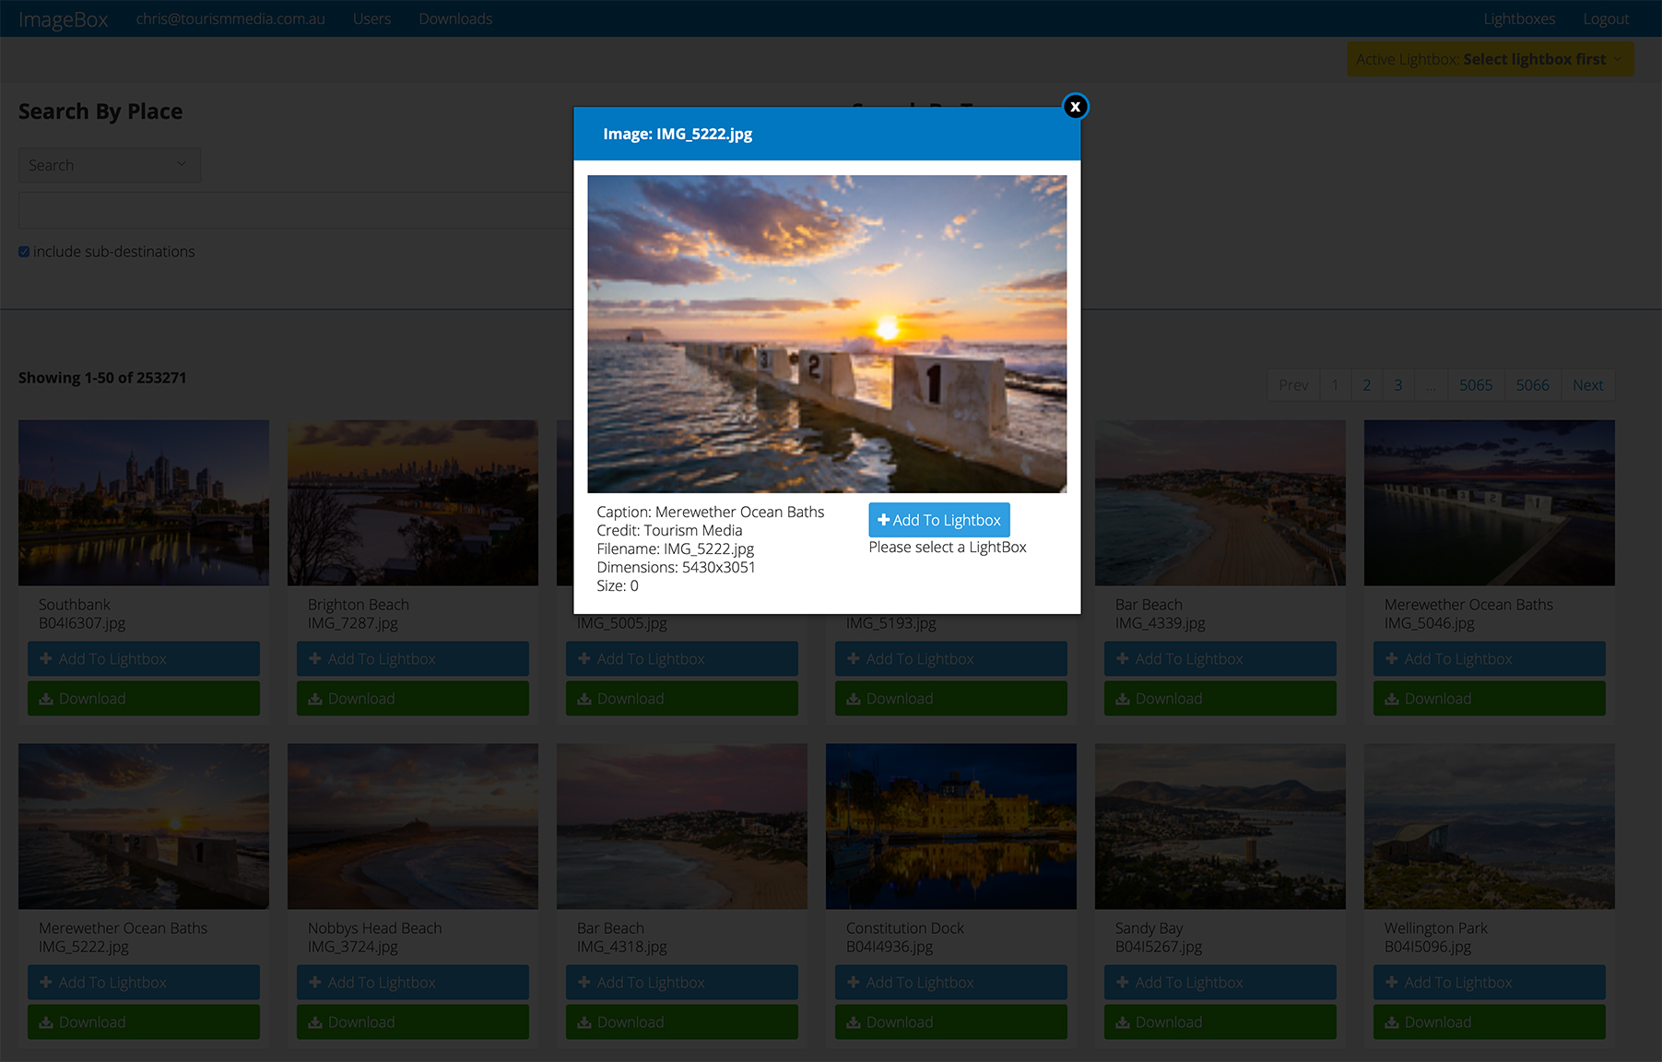
Task: Open the Bar Beach IMG_4339 thumbnail
Action: coord(1220,502)
